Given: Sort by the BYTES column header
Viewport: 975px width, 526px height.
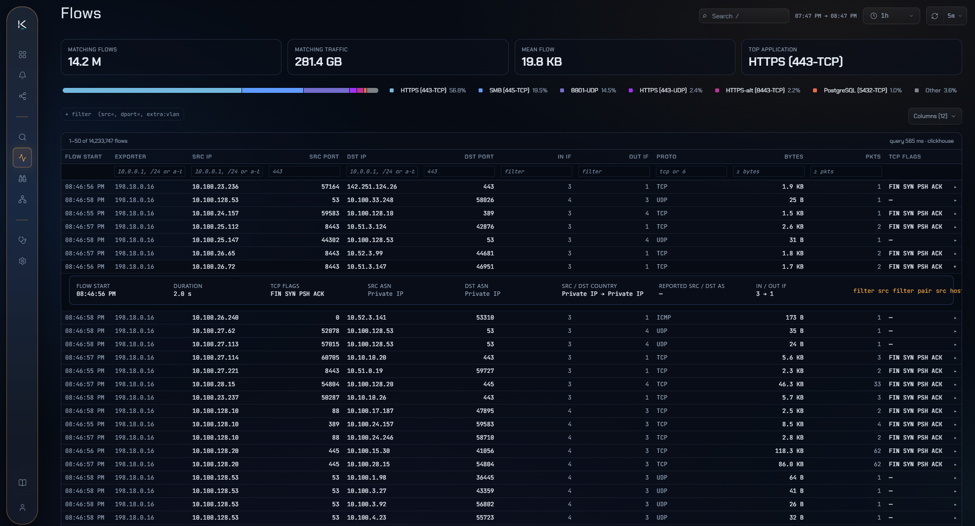Looking at the screenshot, I should point(794,157).
